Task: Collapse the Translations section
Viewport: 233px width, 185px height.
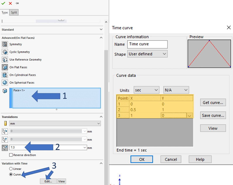Action: 101,117
